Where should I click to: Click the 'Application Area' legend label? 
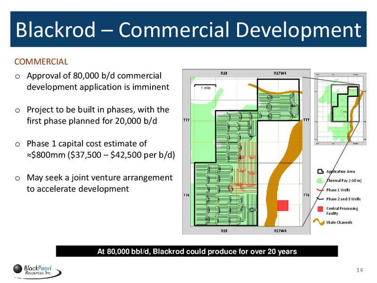tap(340, 171)
